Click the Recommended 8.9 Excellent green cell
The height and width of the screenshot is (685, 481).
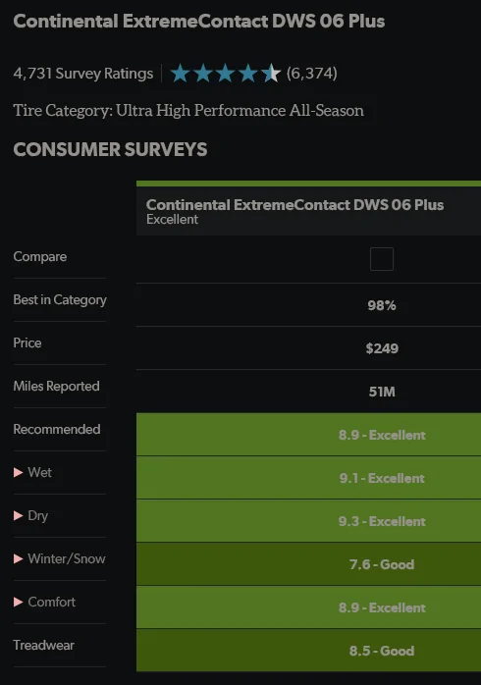[x=308, y=435]
